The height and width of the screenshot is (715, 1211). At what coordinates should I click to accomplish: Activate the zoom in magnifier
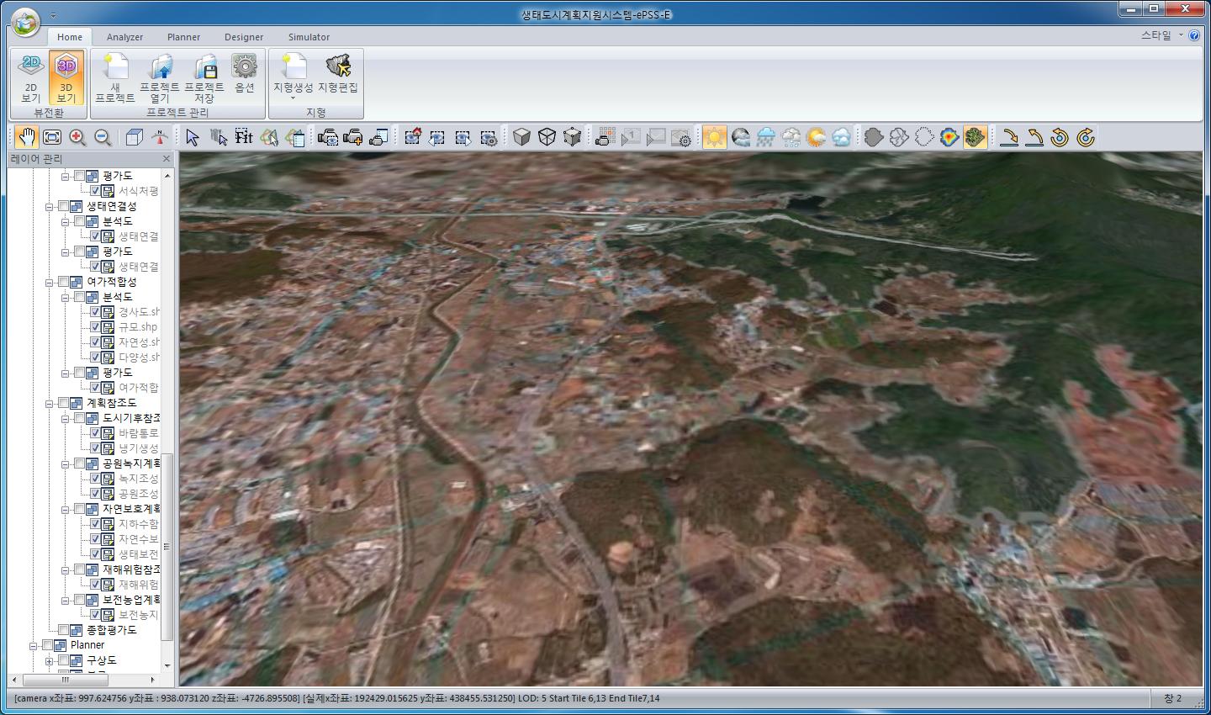click(x=77, y=137)
